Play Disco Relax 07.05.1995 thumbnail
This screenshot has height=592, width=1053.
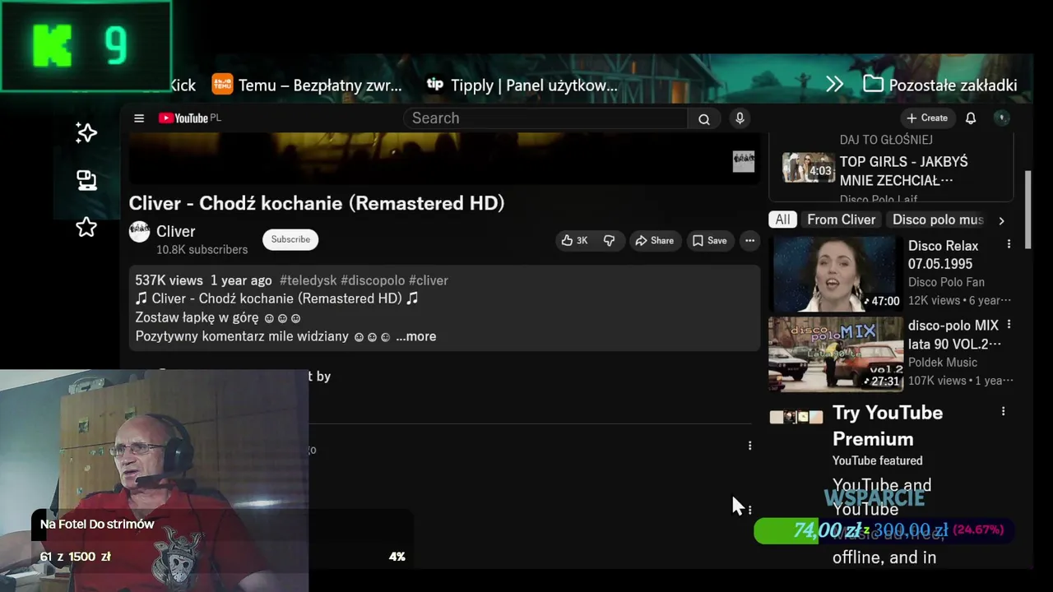[835, 274]
